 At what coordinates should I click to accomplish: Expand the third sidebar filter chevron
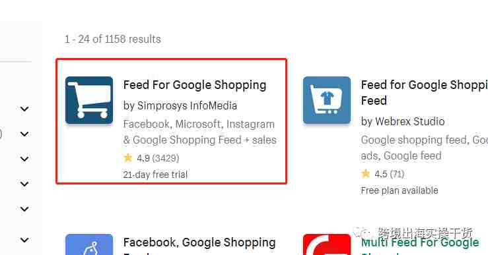[x=24, y=159]
